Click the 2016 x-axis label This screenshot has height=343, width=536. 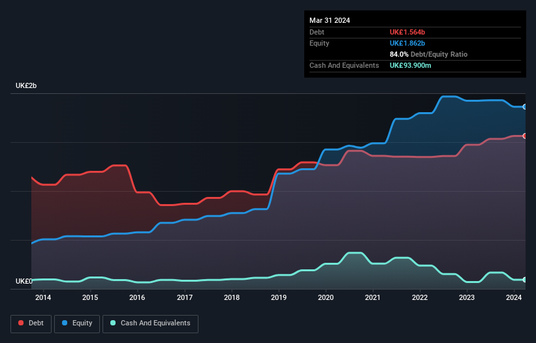(137, 297)
